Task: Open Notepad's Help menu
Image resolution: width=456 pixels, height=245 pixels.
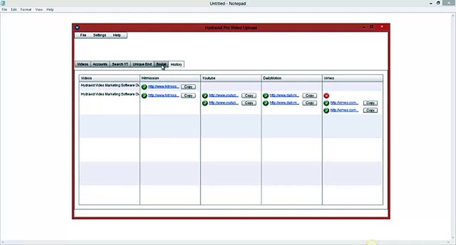Action: [50, 10]
